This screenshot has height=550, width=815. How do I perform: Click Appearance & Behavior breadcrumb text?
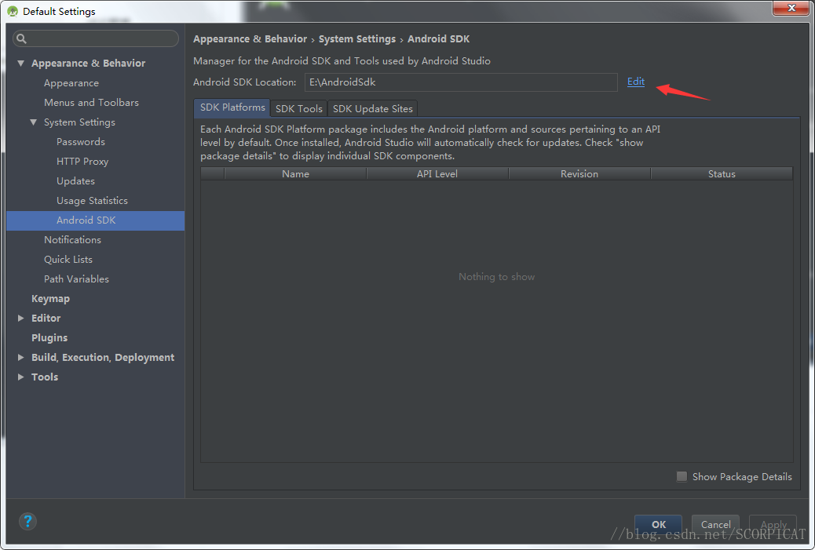pyautogui.click(x=250, y=39)
